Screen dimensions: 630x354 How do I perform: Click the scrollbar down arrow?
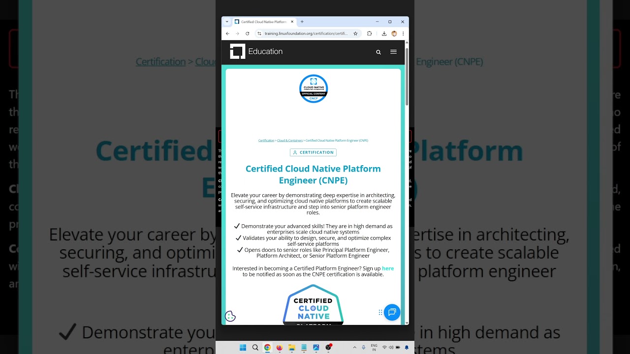click(x=407, y=323)
